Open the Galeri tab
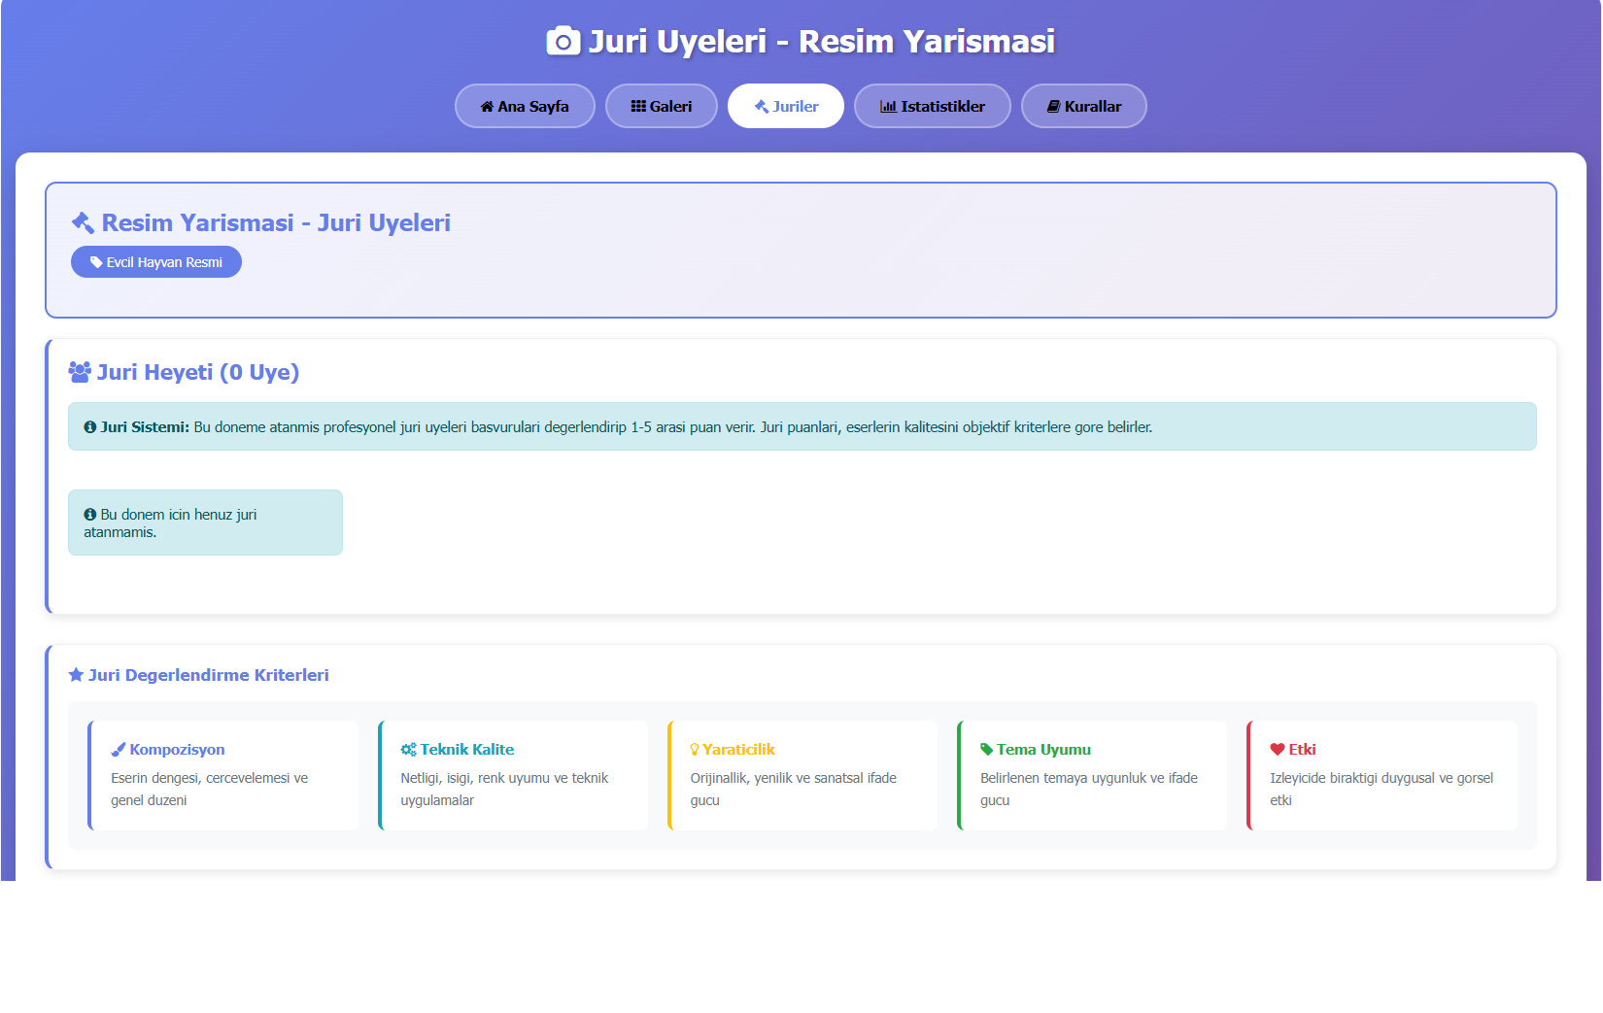The width and height of the screenshot is (1603, 1013). click(x=662, y=106)
